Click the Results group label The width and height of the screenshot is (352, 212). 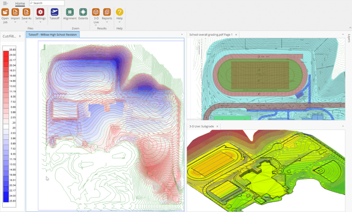pos(102,28)
